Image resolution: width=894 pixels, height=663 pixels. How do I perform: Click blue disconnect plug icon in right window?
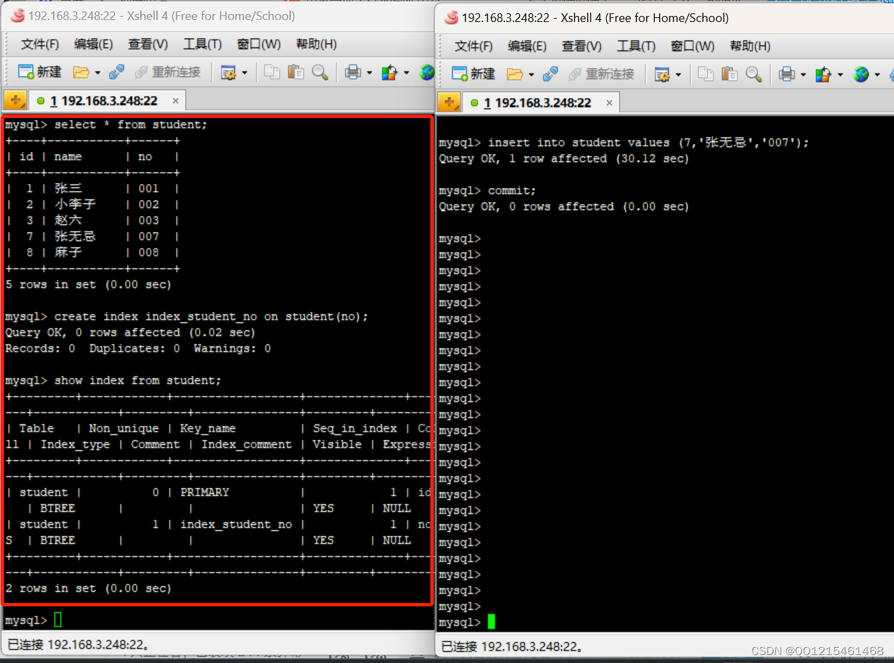[x=550, y=74]
